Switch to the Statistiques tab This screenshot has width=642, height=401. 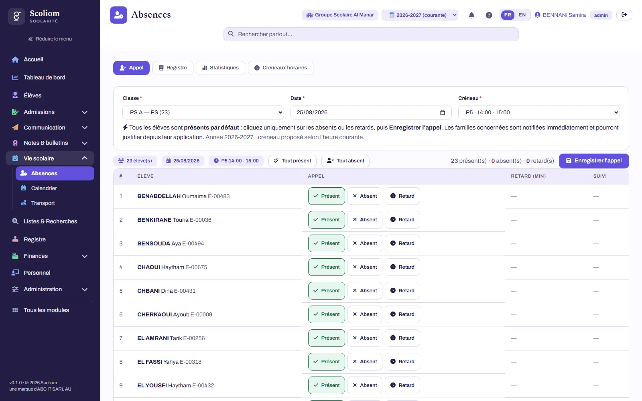(220, 68)
